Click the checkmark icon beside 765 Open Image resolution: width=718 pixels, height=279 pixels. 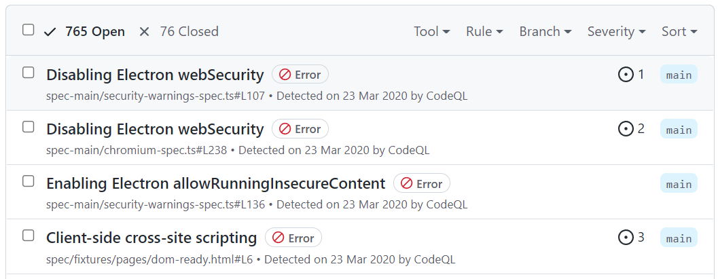[50, 32]
